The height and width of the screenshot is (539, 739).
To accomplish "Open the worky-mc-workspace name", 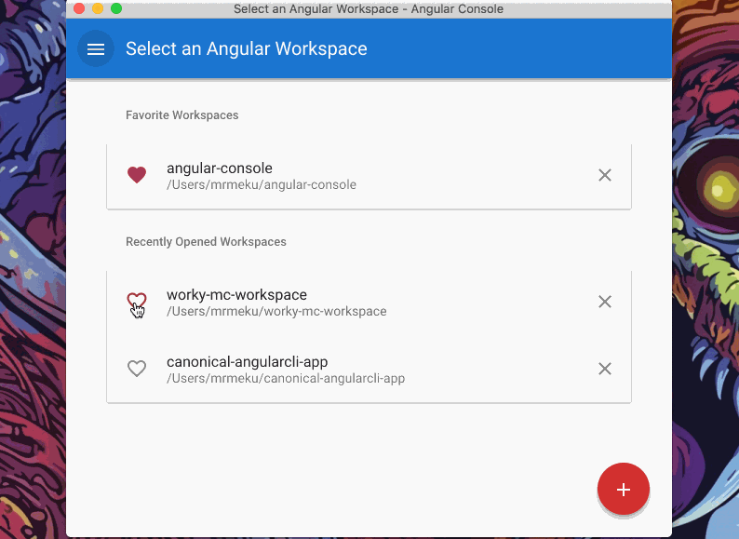I will tap(236, 295).
